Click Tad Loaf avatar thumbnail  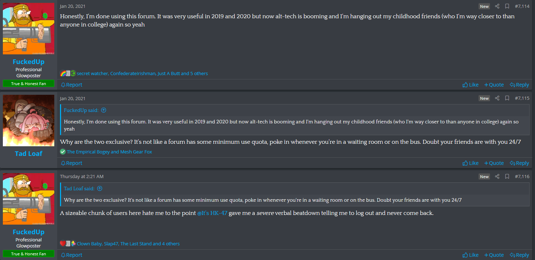(x=29, y=121)
